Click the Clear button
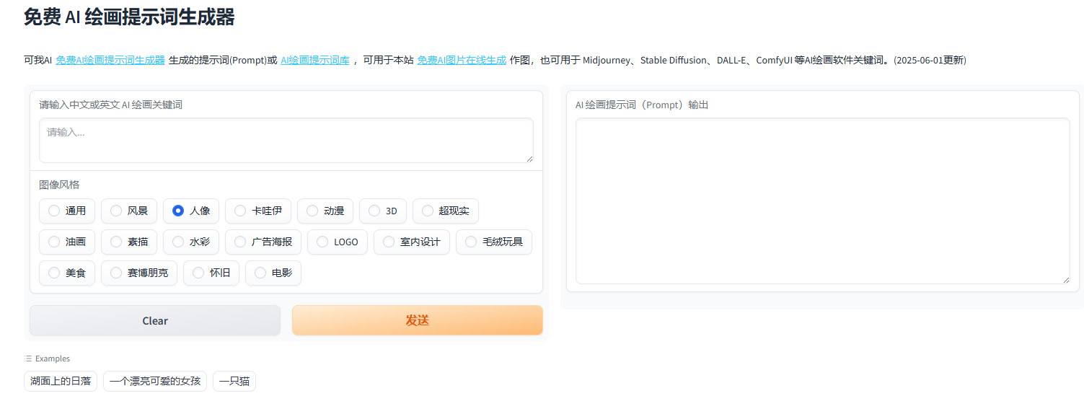The width and height of the screenshot is (1084, 409). coord(155,320)
